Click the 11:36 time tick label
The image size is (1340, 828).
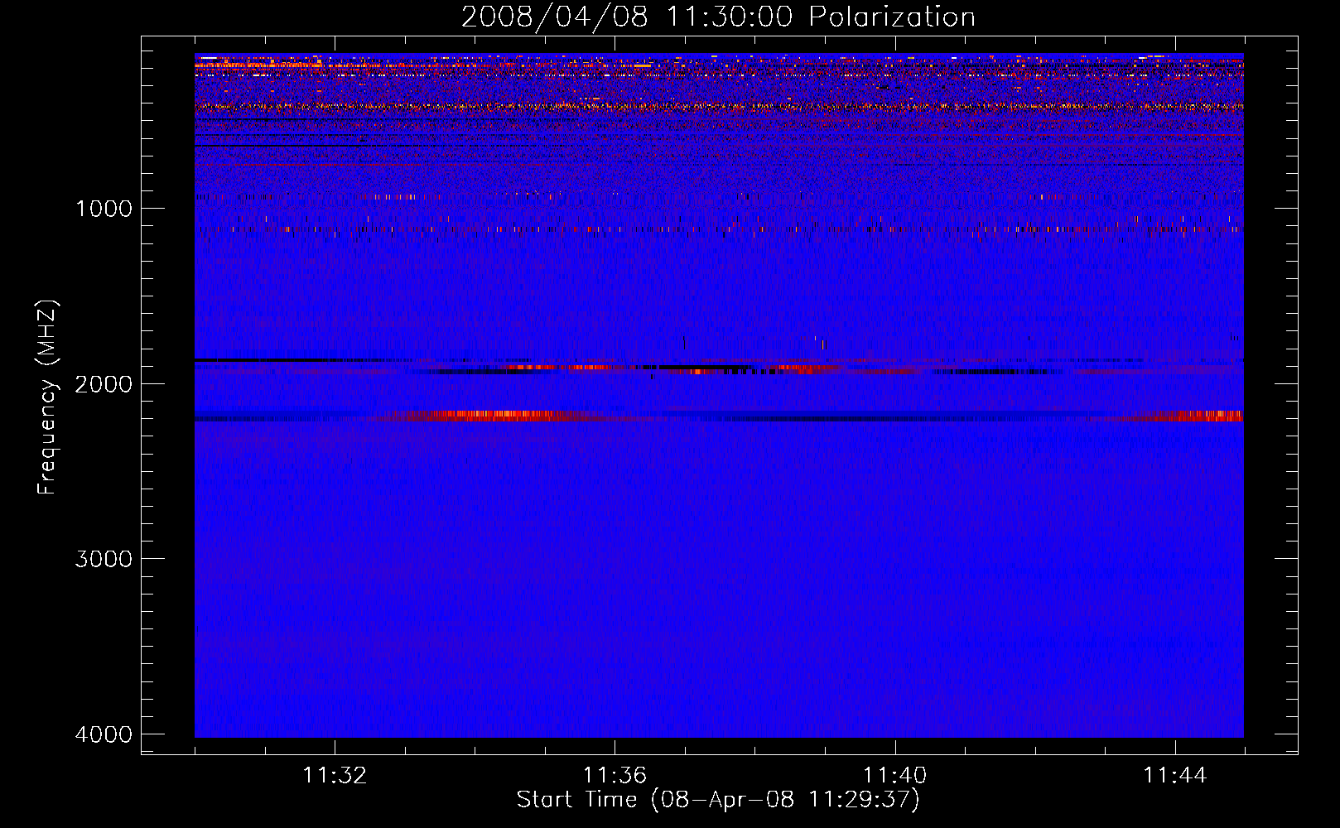615,776
